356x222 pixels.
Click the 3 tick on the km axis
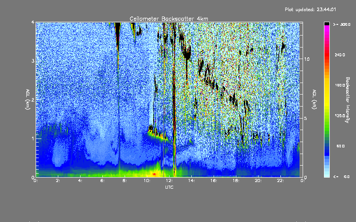[33, 61]
